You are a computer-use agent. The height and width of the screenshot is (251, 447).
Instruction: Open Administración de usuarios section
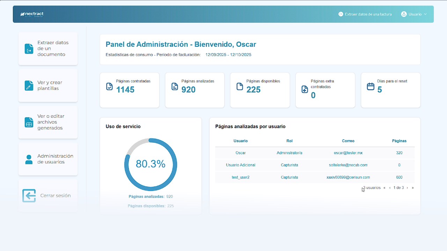(48, 159)
